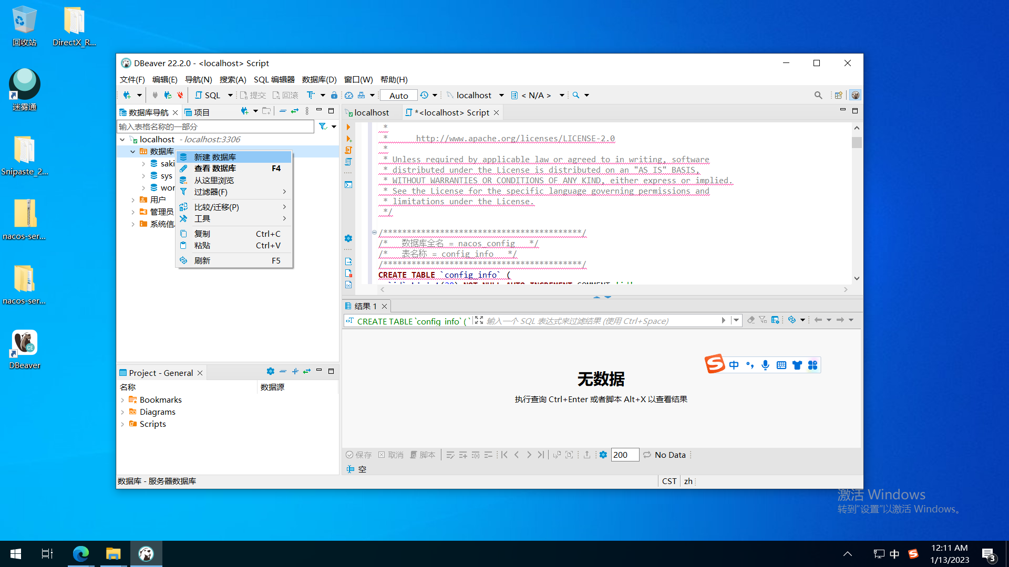This screenshot has width=1009, height=567.
Task: Click the new database connection plug icon
Action: tap(127, 95)
